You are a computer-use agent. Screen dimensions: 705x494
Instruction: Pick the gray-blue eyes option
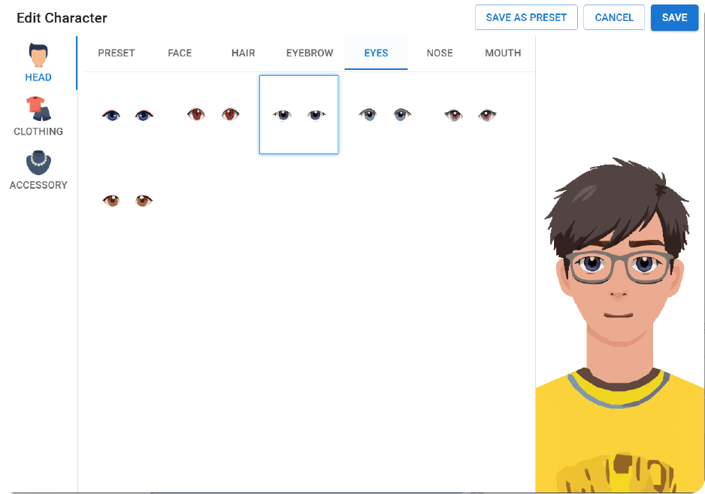(x=385, y=115)
